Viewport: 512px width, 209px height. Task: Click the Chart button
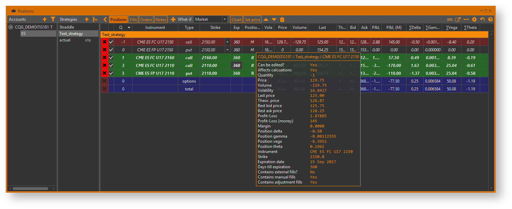click(237, 19)
